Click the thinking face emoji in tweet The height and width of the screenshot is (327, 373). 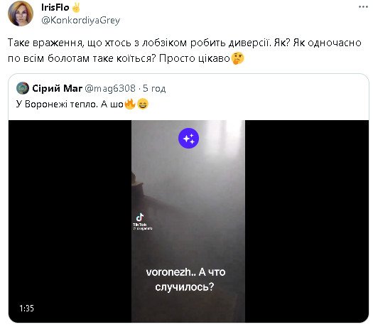click(x=237, y=58)
